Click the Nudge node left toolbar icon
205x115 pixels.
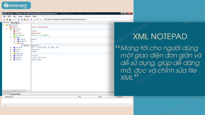tap(37, 19)
